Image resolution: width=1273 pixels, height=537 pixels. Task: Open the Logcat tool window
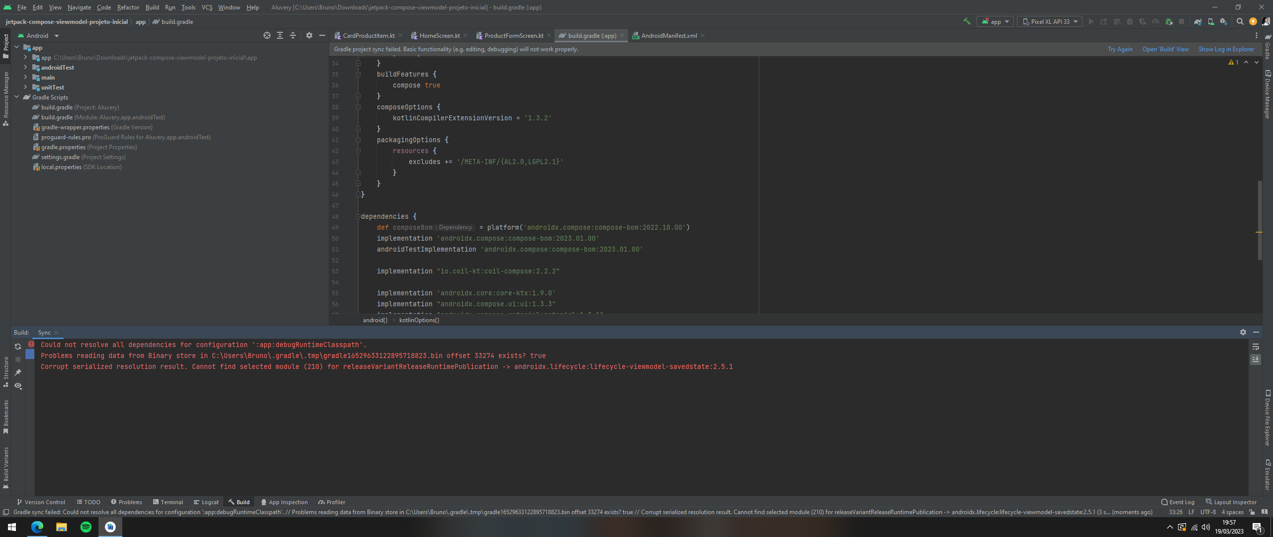coord(206,502)
